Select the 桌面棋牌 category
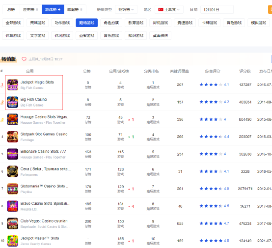 pos(160,35)
